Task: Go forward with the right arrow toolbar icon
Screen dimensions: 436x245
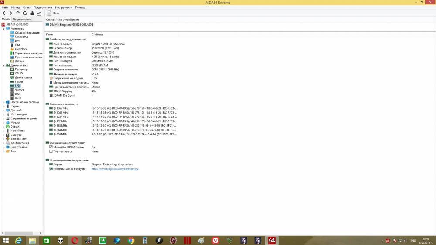Action: 11,13
